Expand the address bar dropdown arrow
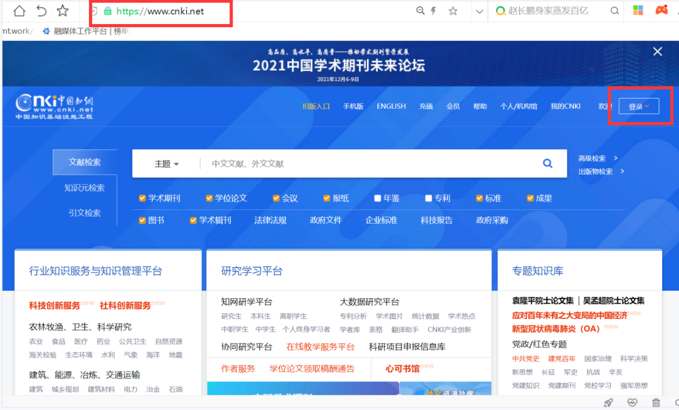 pos(479,11)
